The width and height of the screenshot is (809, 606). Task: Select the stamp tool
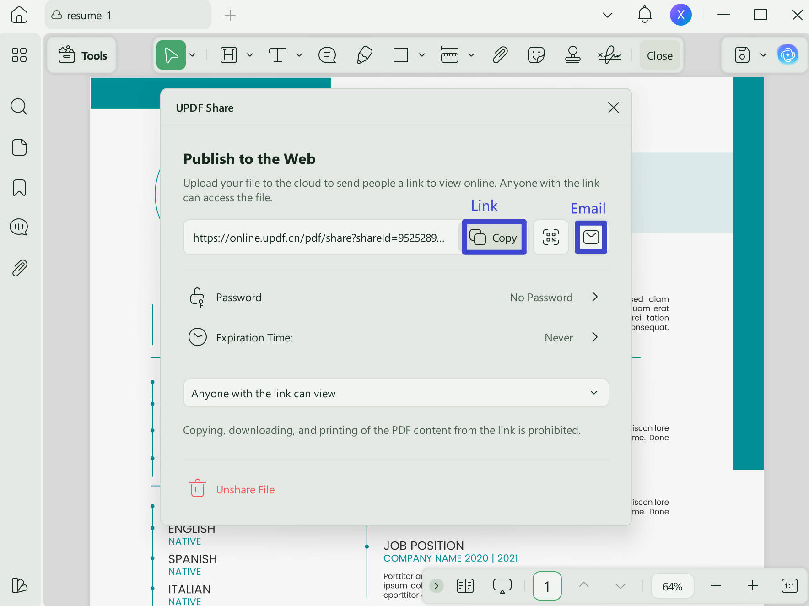coord(572,55)
